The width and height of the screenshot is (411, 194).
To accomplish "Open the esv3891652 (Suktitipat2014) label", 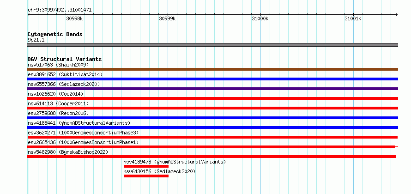I will coord(65,74).
